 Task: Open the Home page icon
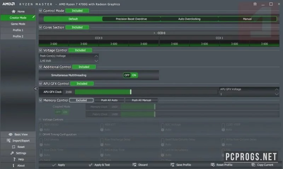(x=13, y=12)
